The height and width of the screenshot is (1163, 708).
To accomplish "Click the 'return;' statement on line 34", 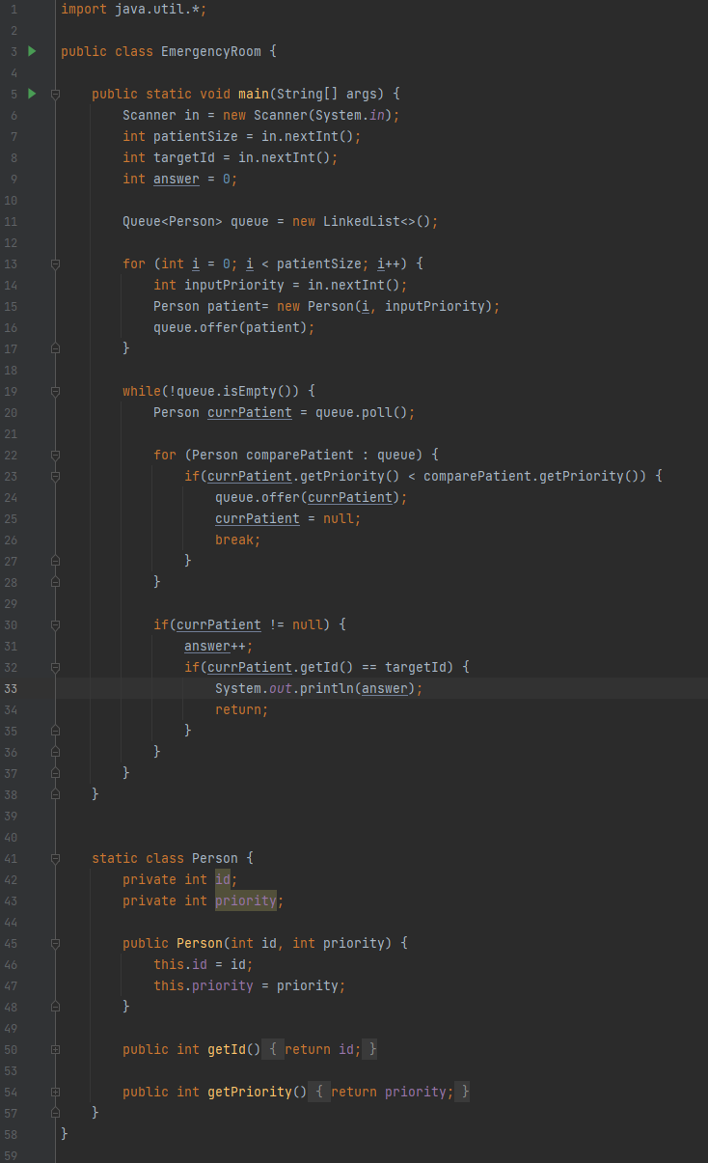I will point(242,709).
